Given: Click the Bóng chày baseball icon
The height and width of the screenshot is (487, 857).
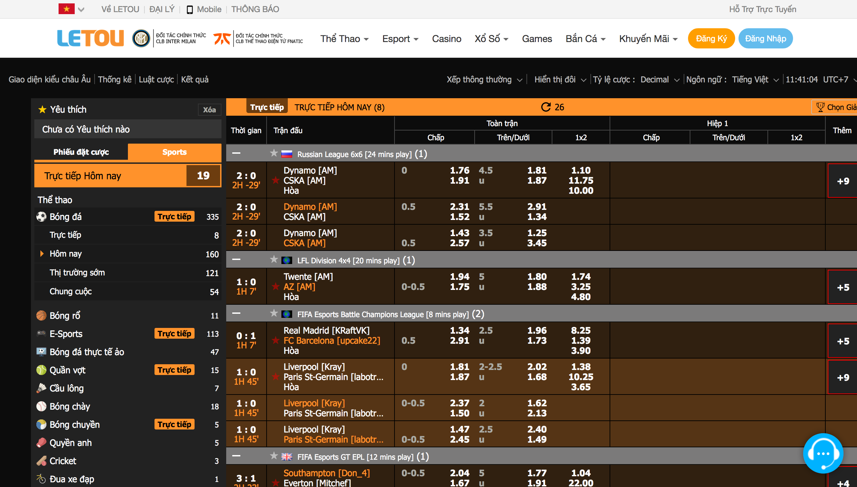Looking at the screenshot, I should point(41,406).
